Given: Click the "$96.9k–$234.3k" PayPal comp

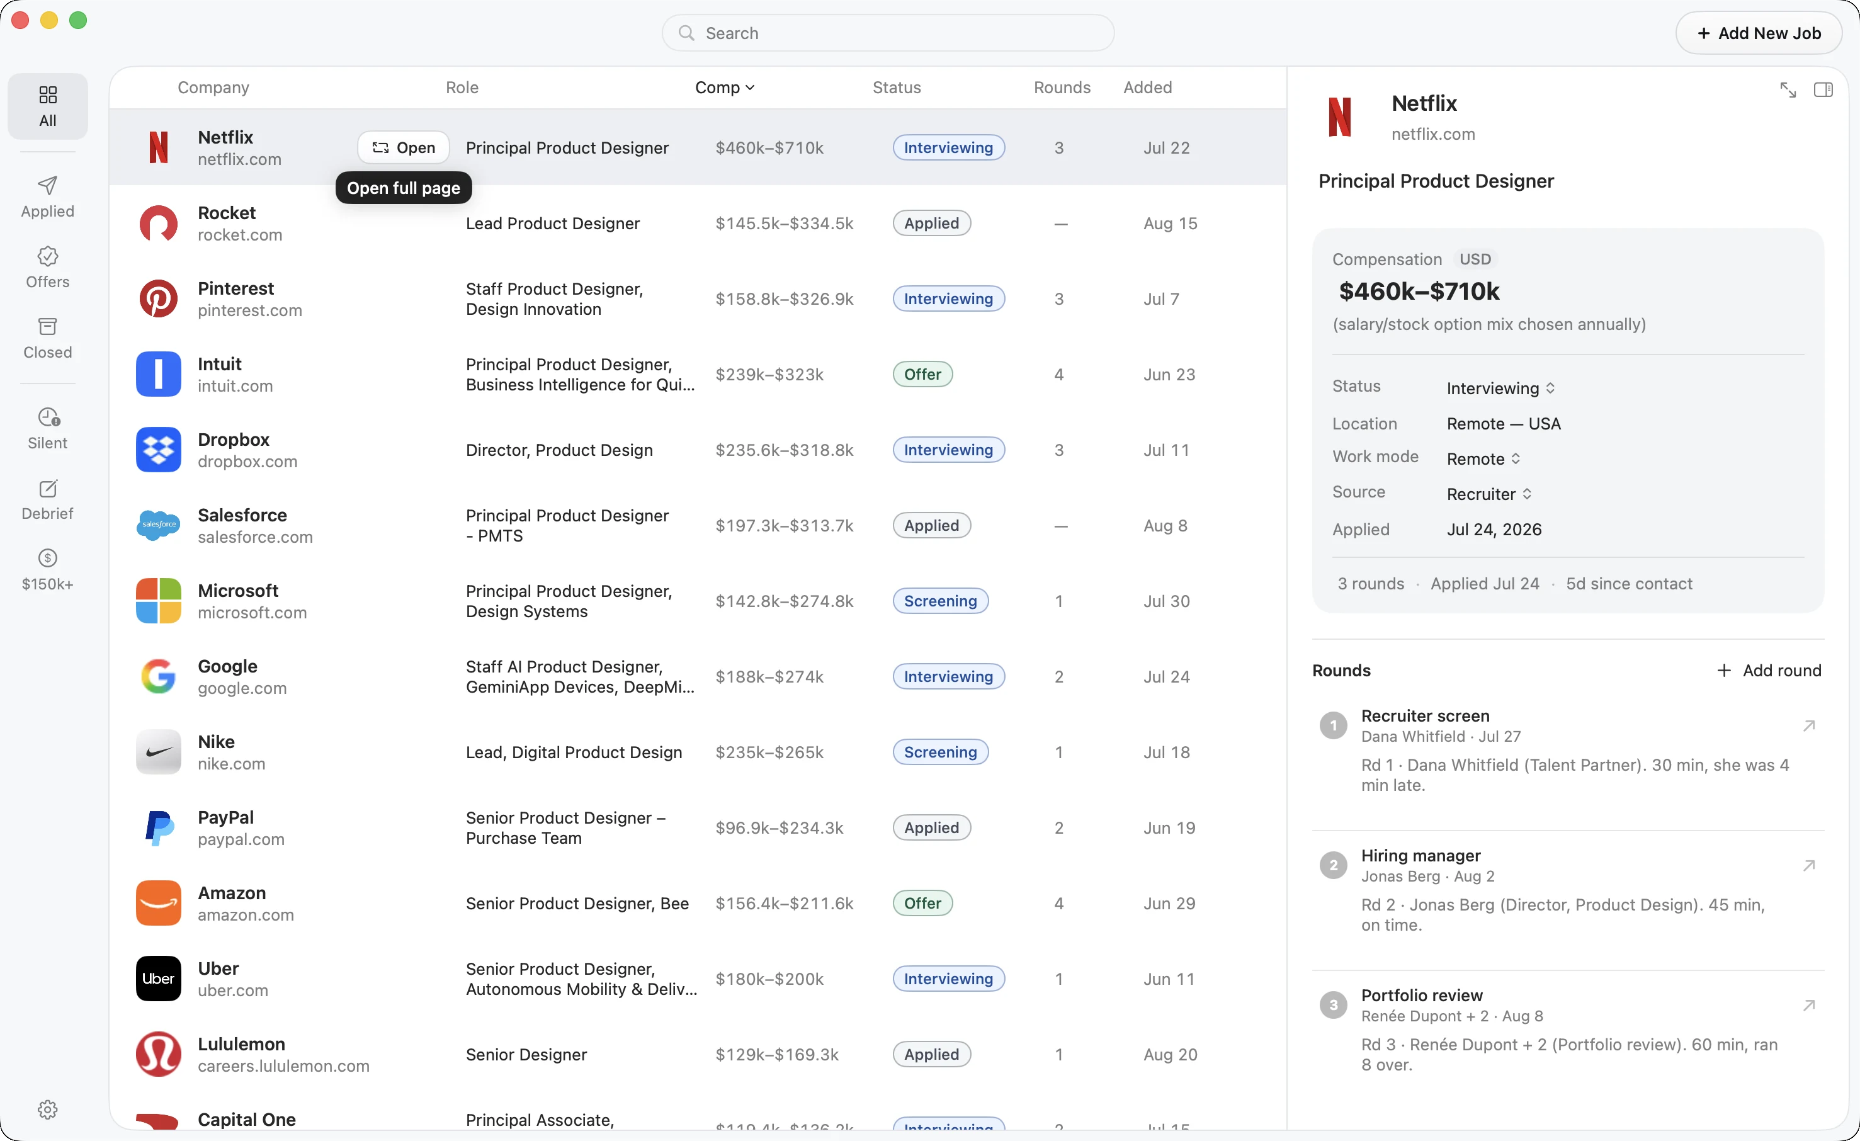Looking at the screenshot, I should 780,827.
